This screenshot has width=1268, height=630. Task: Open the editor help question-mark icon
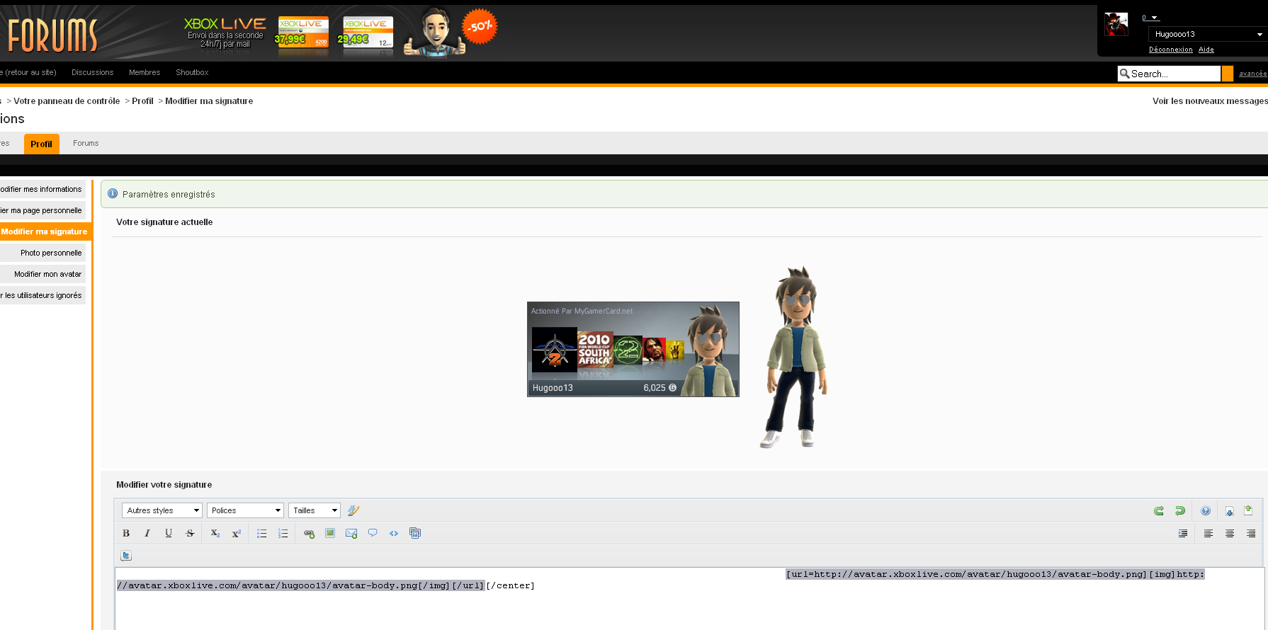[1206, 511]
